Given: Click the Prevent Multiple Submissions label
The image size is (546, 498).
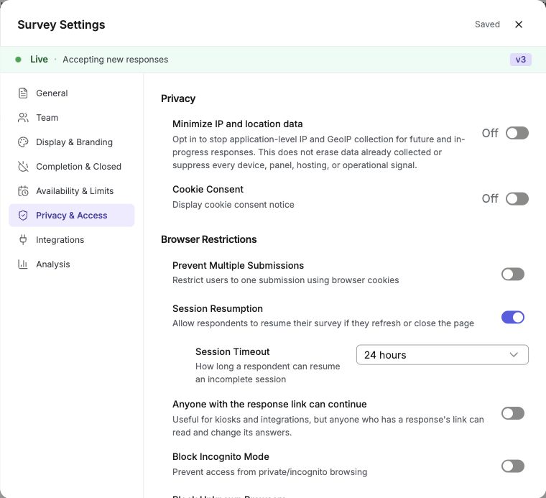Looking at the screenshot, I should [x=239, y=266].
